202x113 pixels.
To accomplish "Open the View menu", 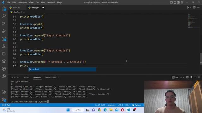I will (x=31, y=3).
